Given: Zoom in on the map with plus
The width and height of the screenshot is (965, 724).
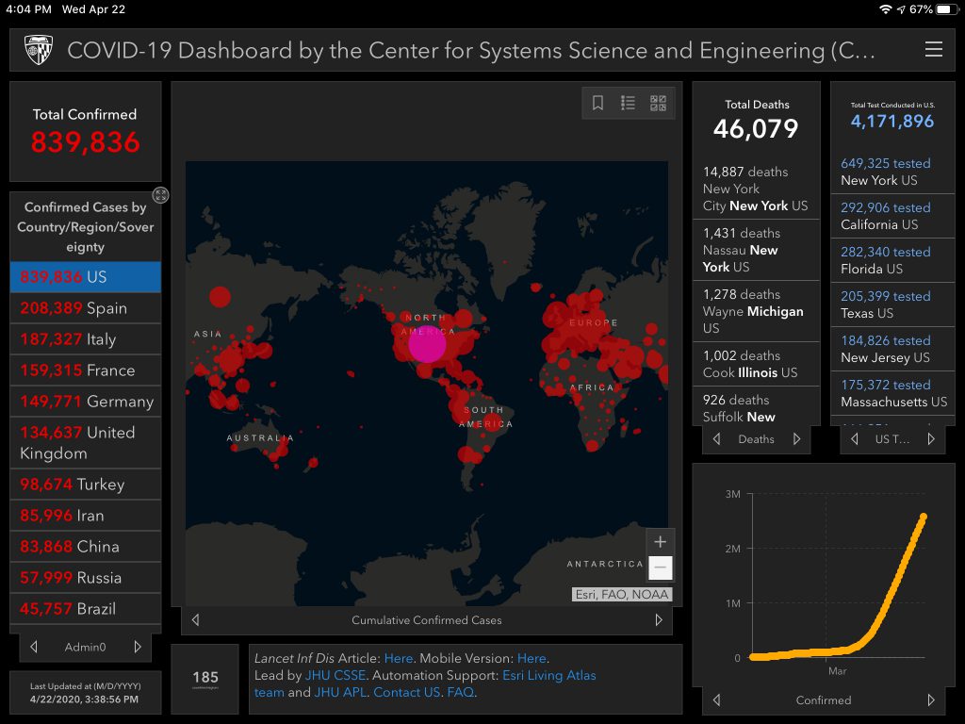Looking at the screenshot, I should click(660, 542).
